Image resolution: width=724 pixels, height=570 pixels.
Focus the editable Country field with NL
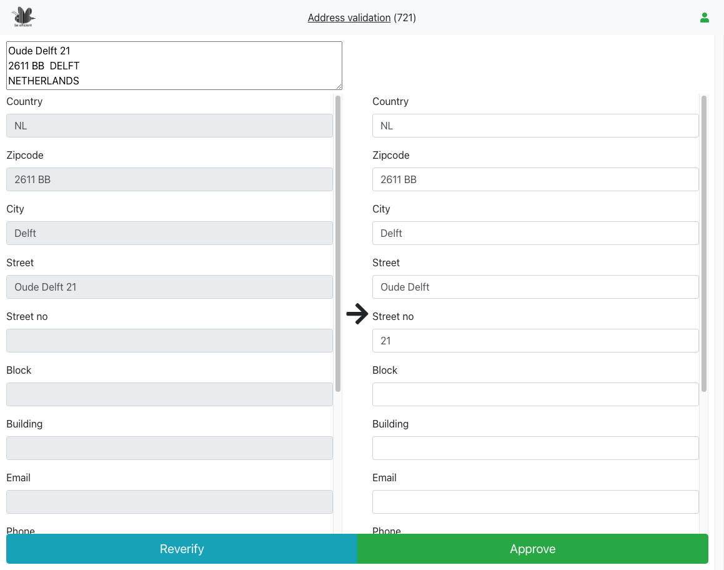[x=535, y=126]
